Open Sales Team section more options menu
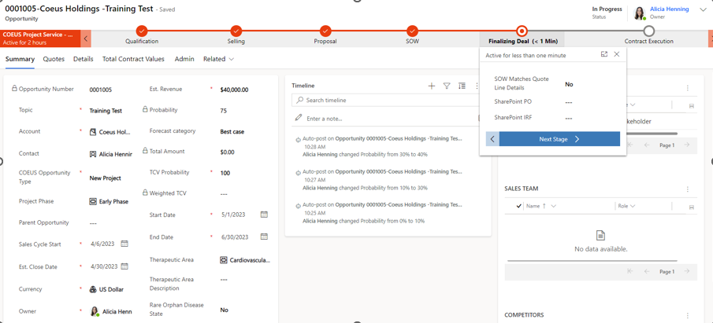The height and width of the screenshot is (323, 713). point(688,189)
